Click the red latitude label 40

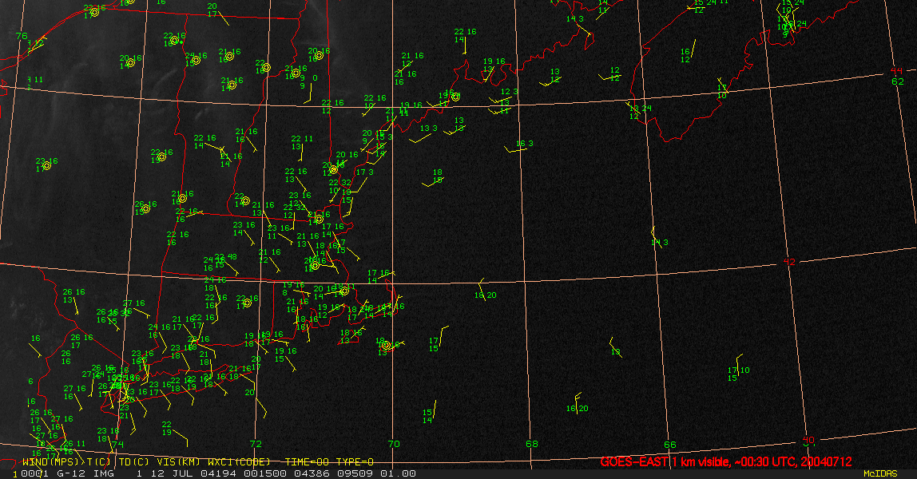[808, 440]
